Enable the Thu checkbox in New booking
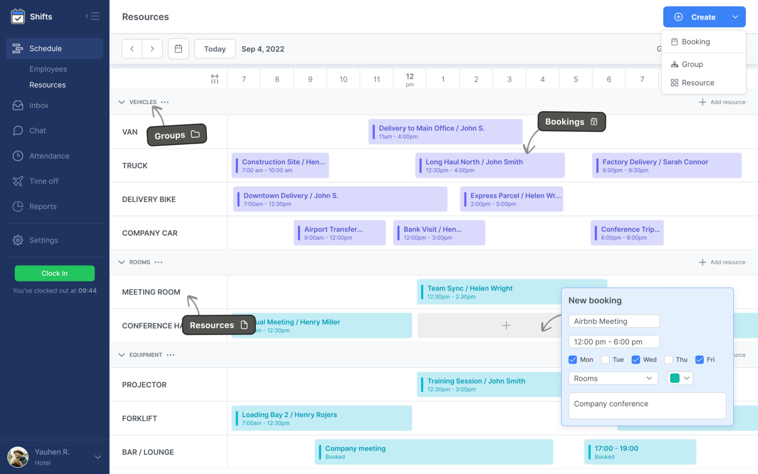Screen dimensions: 758x474 tap(667, 359)
